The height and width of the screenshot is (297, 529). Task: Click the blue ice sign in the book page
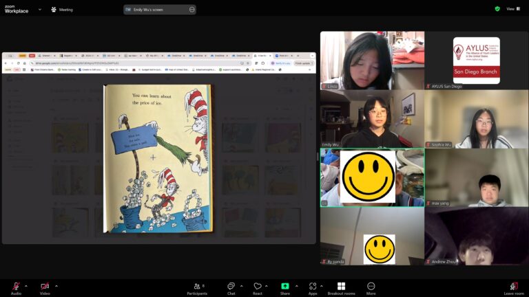coord(134,139)
